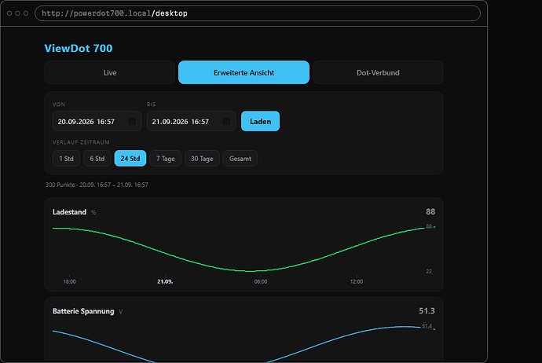Select the 6 Std time range
The height and width of the screenshot is (363, 542).
(97, 159)
